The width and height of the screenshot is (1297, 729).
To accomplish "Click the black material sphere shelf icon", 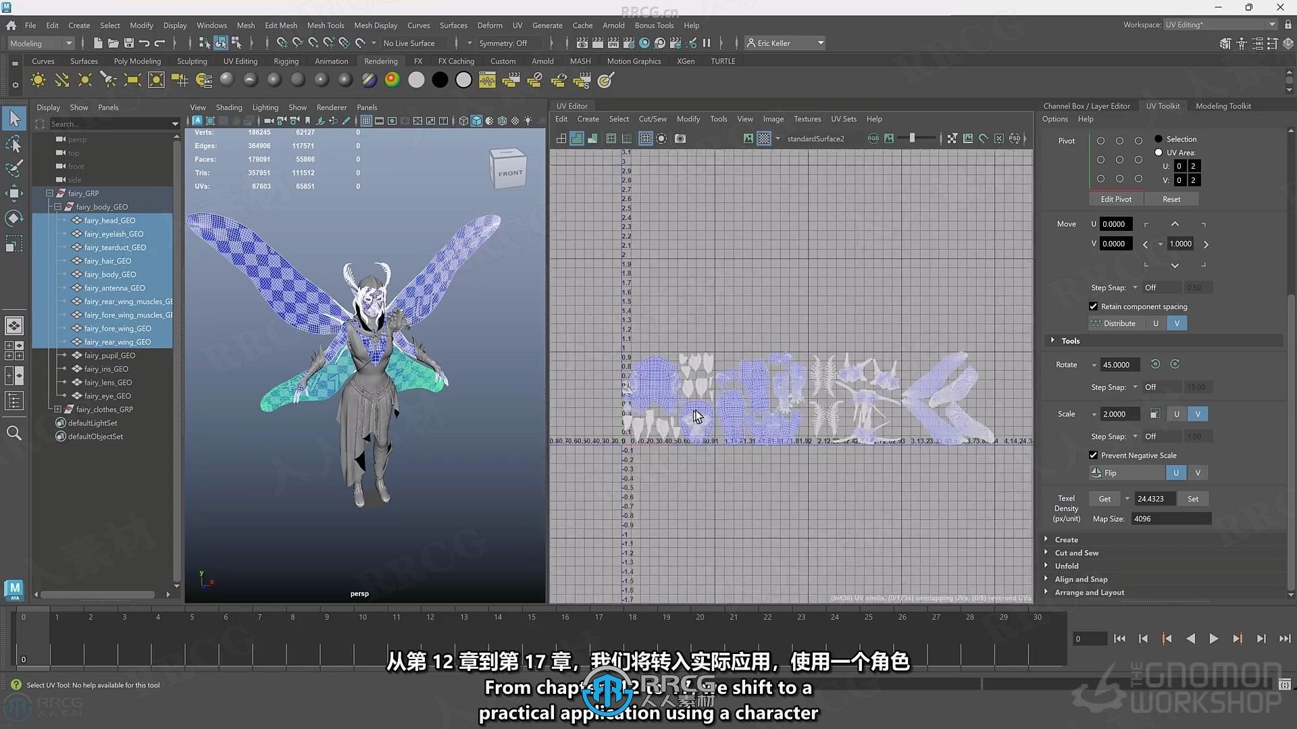I will click(440, 80).
